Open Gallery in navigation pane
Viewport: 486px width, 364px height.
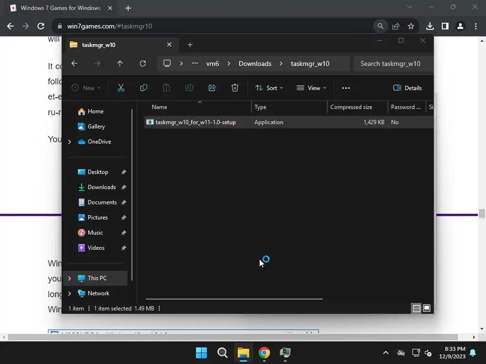pos(96,126)
